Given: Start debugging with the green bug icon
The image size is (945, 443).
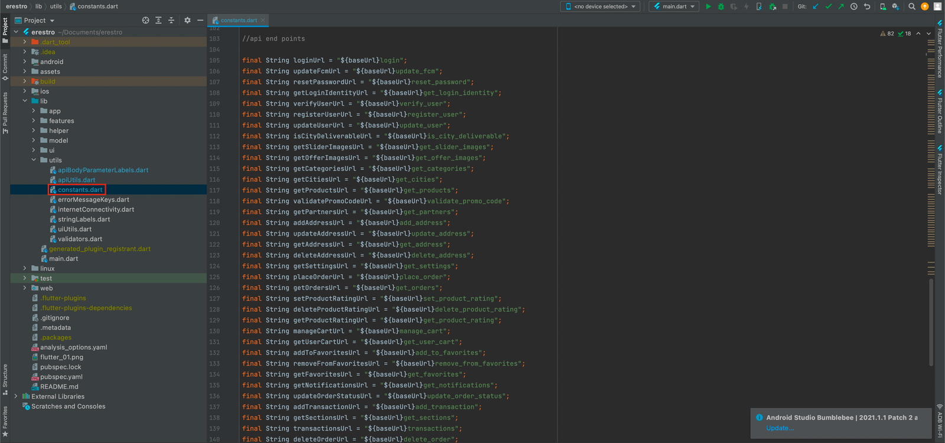Looking at the screenshot, I should point(721,6).
